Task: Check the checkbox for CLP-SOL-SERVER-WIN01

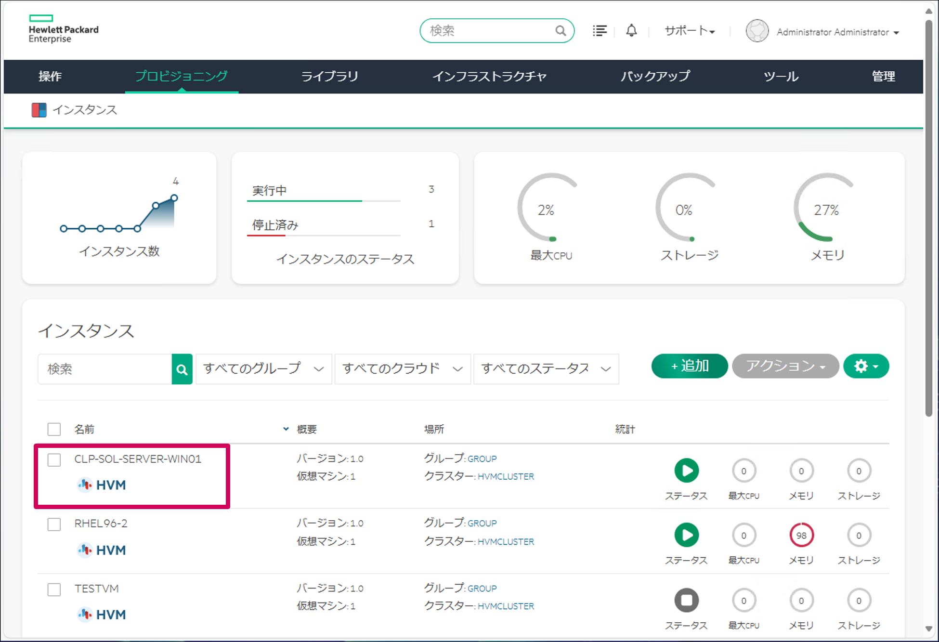Action: tap(54, 460)
